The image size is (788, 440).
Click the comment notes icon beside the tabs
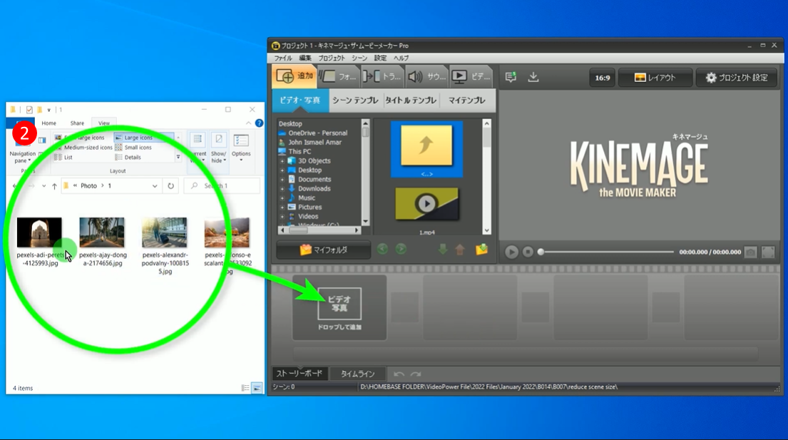click(x=511, y=77)
